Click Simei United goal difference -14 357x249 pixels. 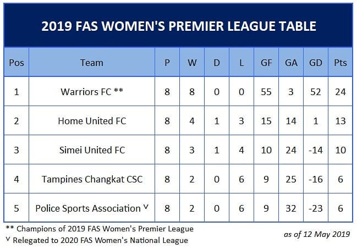[316, 150]
